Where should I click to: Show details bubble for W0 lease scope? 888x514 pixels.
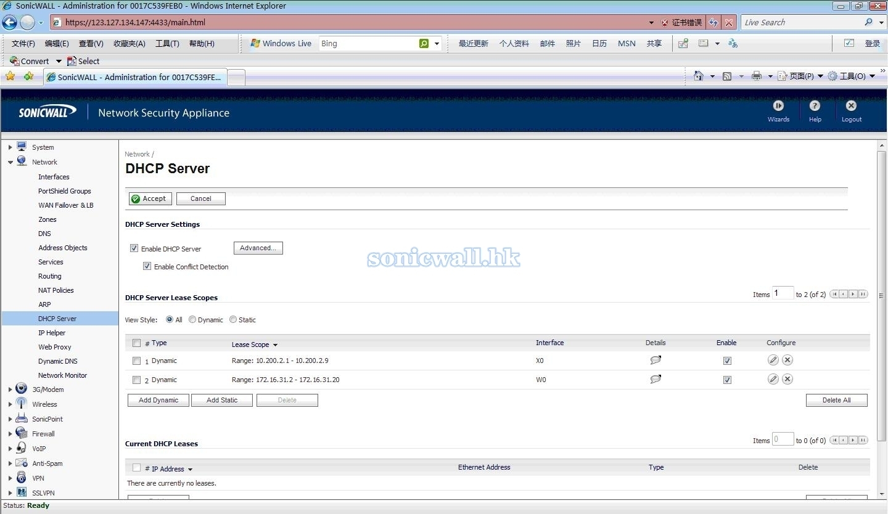click(x=656, y=379)
